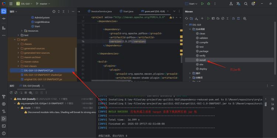This screenshot has height=138, width=277.
Task: Collapse the target folder
Action: (15, 40)
